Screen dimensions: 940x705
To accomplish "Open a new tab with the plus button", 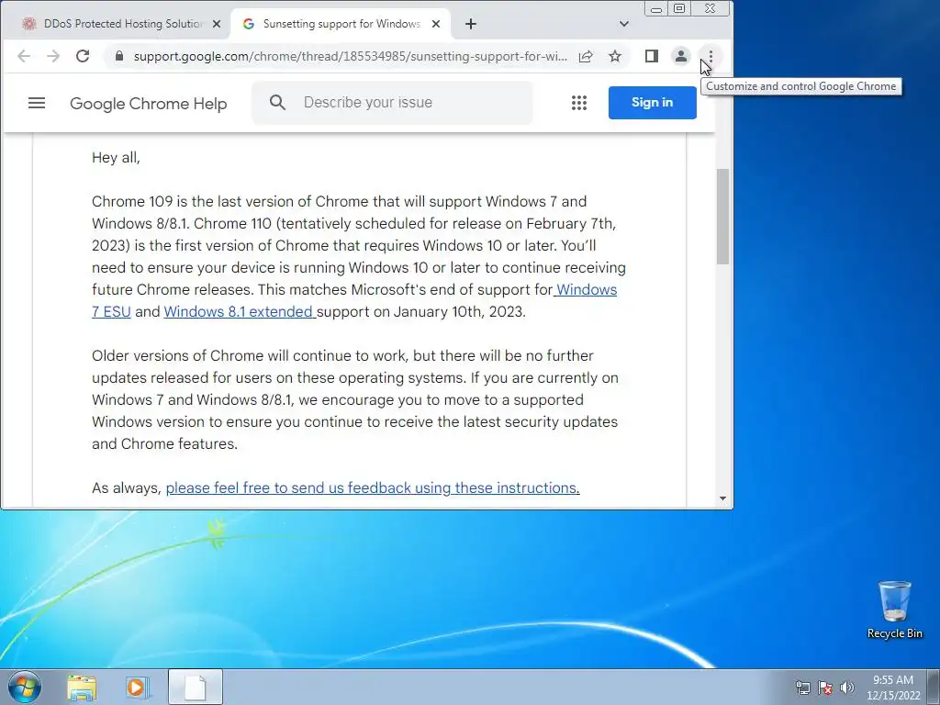I will pyautogui.click(x=471, y=24).
